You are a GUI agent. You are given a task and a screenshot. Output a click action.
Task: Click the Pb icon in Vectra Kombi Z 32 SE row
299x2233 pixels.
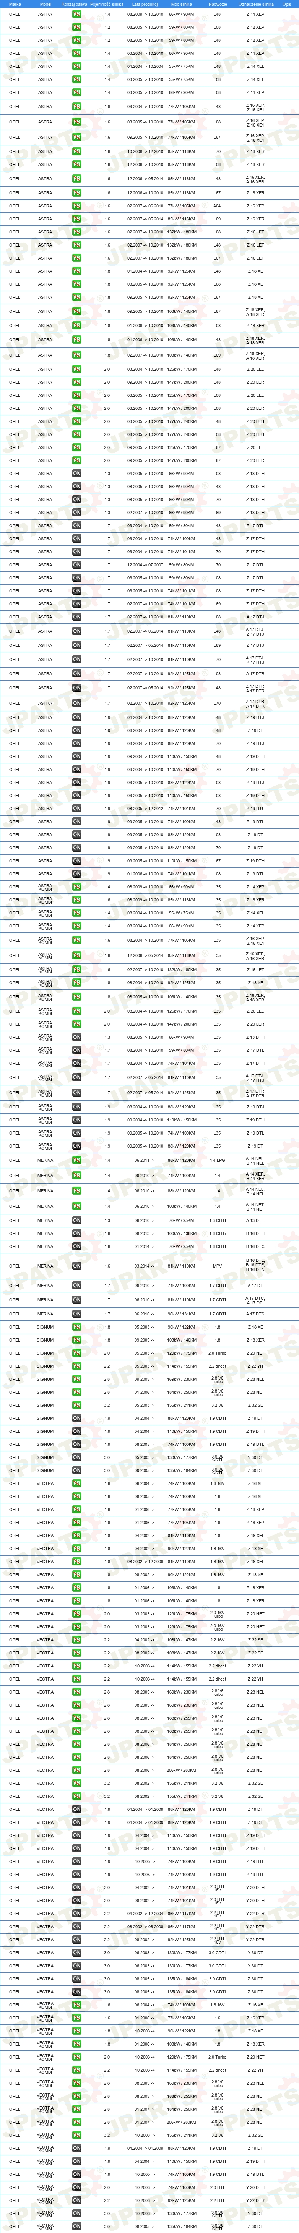pyautogui.click(x=76, y=2135)
